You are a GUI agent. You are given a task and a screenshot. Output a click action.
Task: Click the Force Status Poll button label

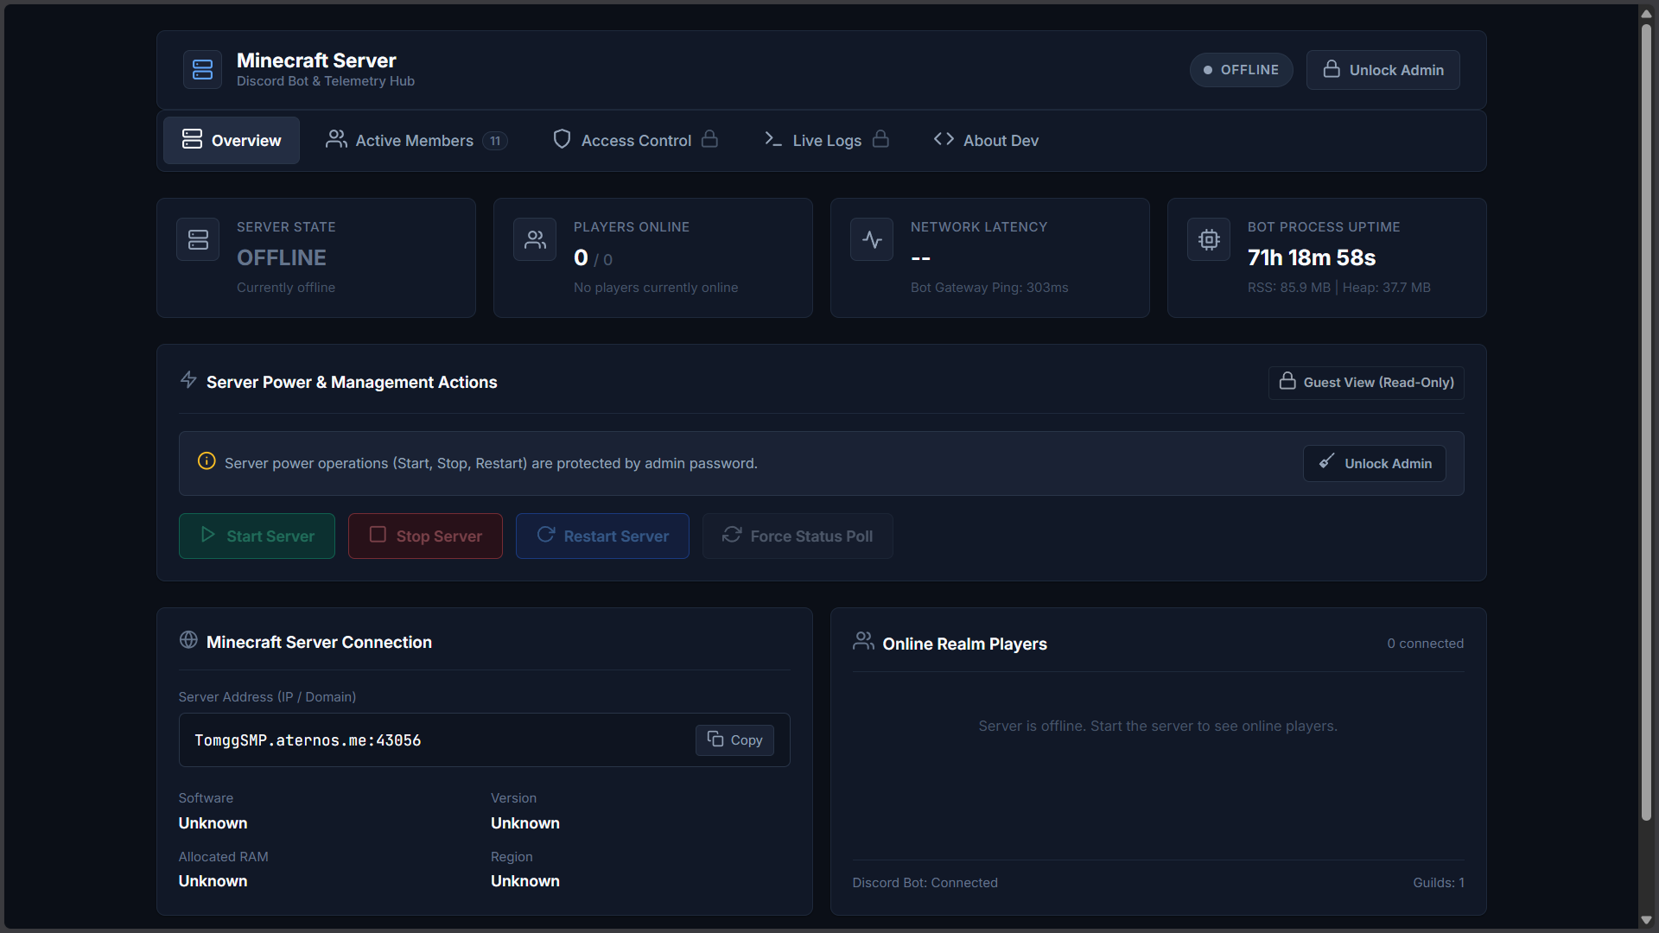point(811,536)
